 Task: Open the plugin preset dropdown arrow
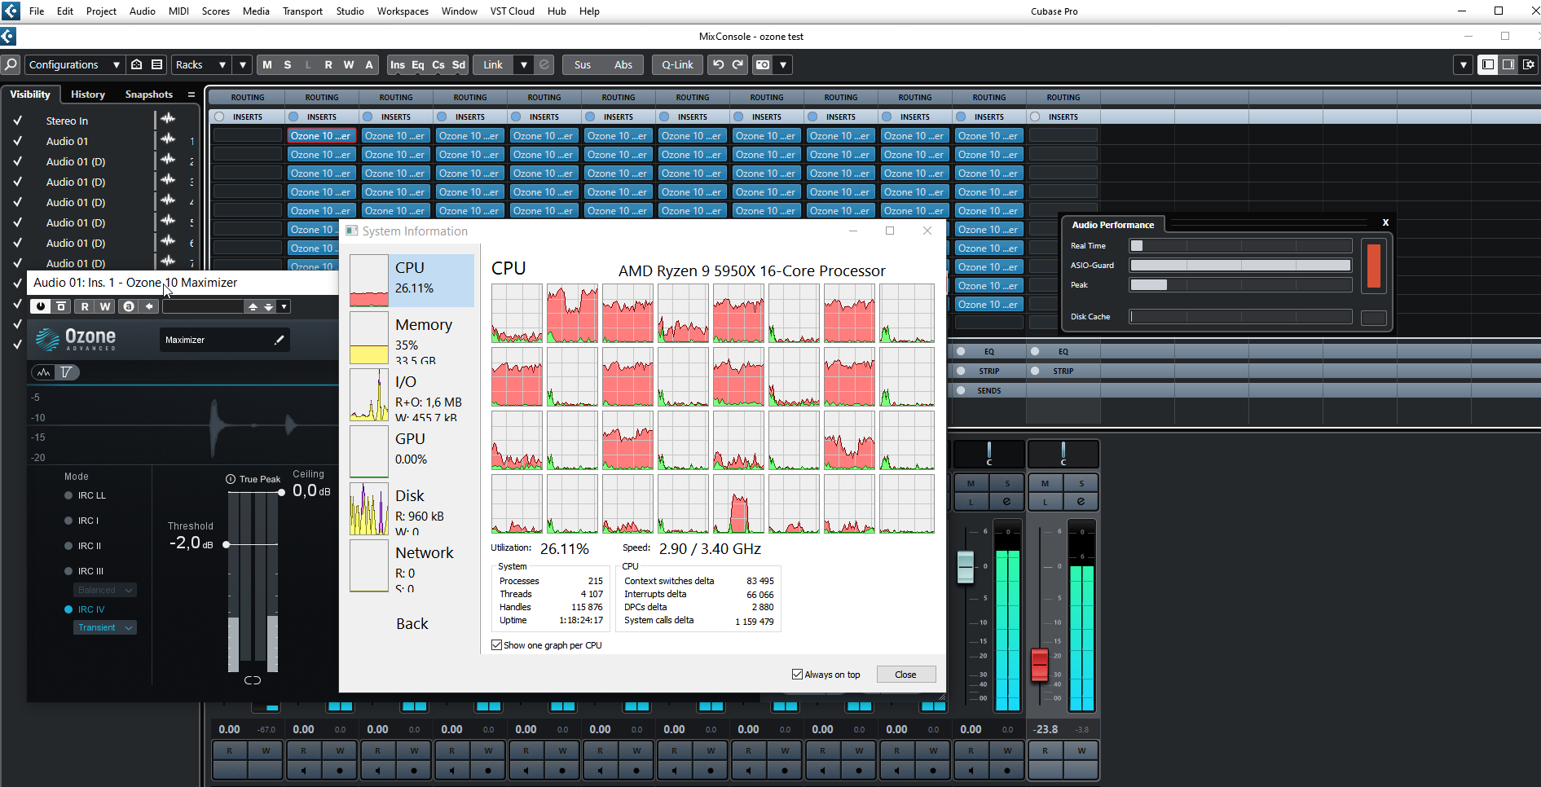coord(284,306)
